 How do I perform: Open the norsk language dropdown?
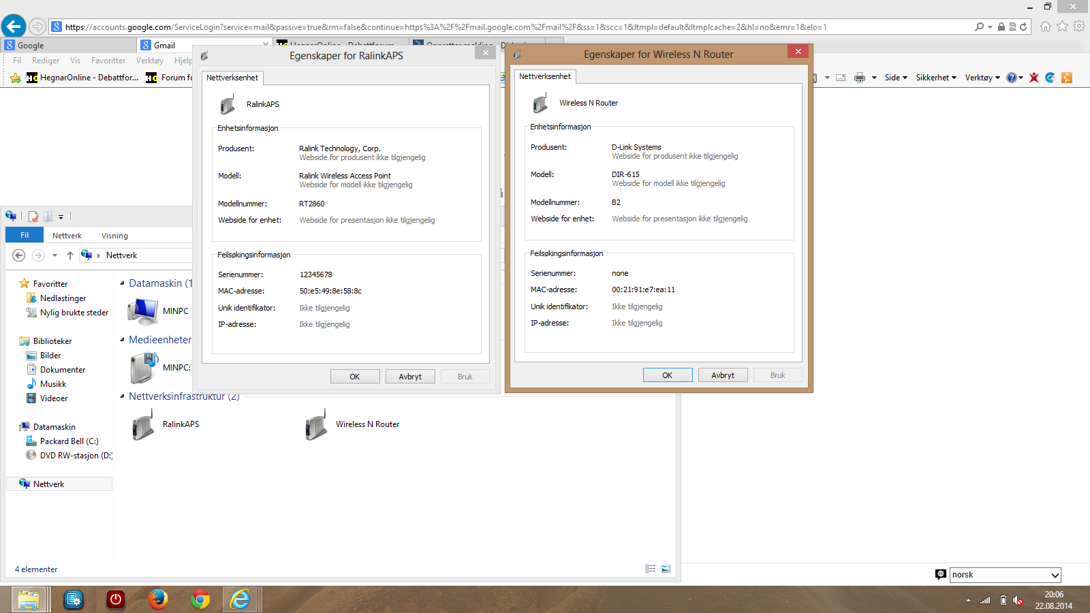pyautogui.click(x=1006, y=575)
